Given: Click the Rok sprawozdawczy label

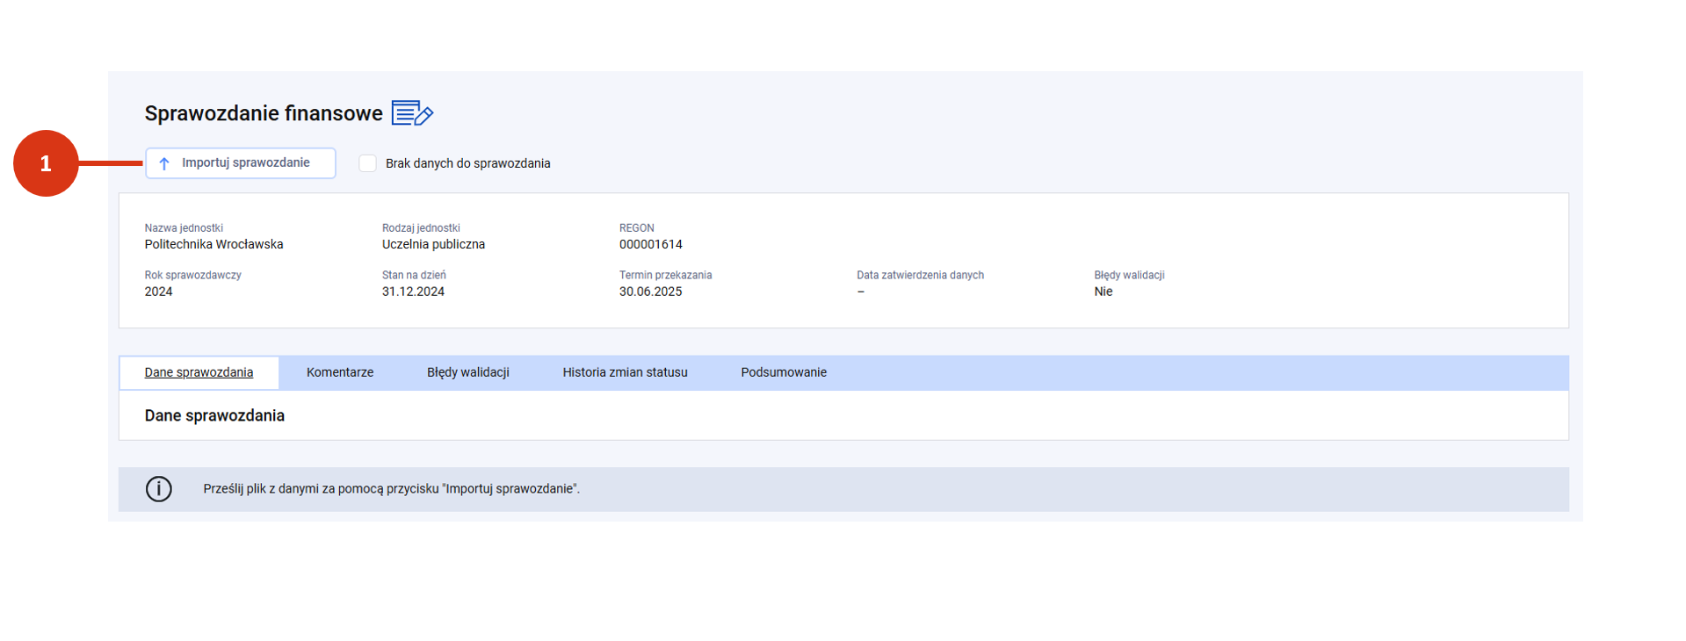Looking at the screenshot, I should (x=192, y=275).
